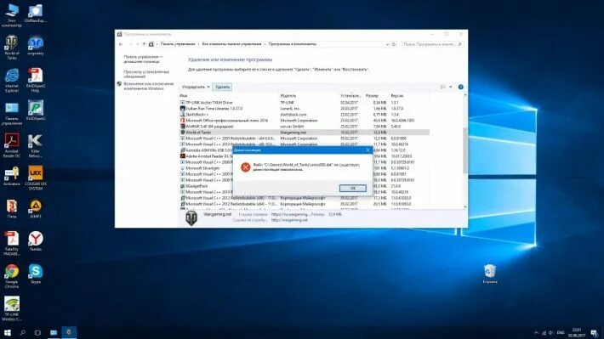Open Activators desktop icon with key
Viewport: 604px width, 339px height.
pos(12,176)
